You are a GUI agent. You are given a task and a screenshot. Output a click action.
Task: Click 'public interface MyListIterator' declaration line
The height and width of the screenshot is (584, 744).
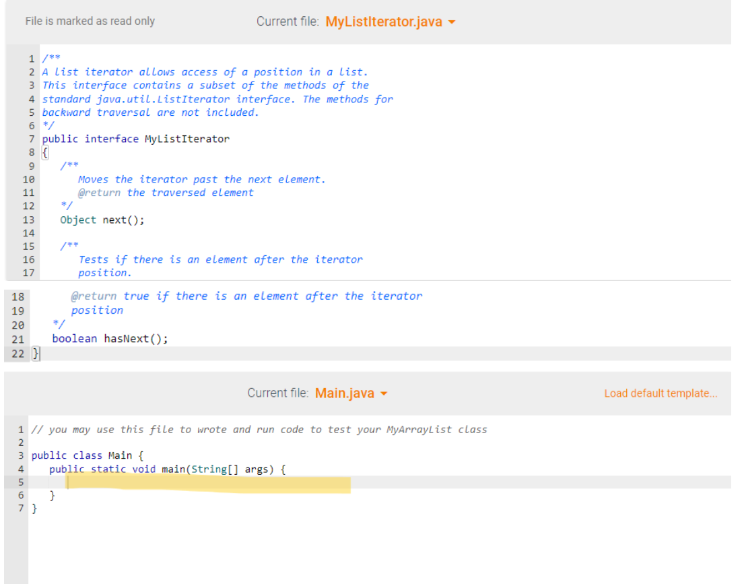point(135,139)
